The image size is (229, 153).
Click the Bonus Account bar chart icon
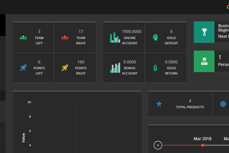click(x=115, y=68)
